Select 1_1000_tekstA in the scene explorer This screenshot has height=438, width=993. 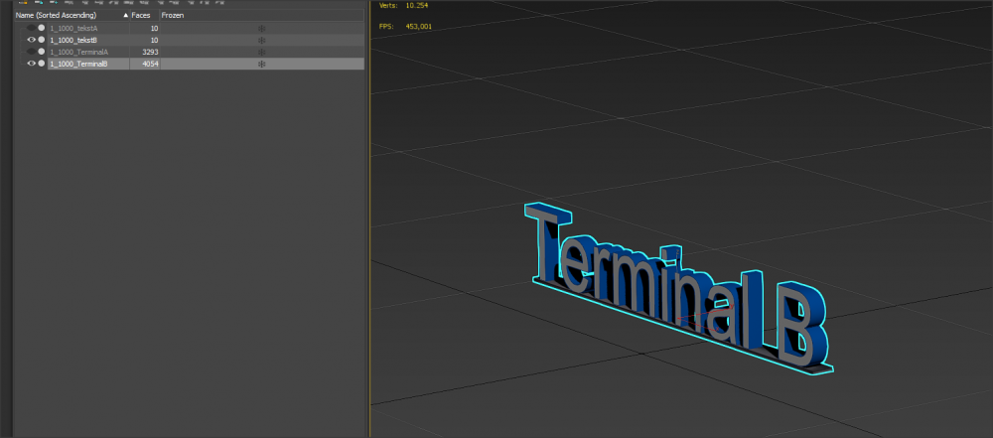[x=74, y=28]
